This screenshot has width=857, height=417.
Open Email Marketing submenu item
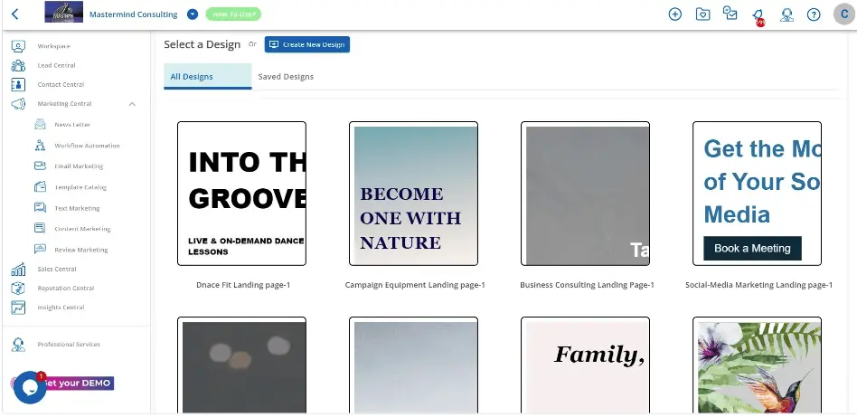coord(79,166)
